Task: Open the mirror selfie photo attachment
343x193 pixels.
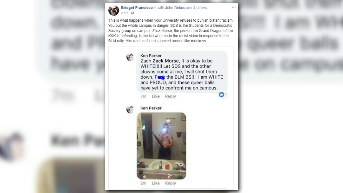Action: (161, 146)
